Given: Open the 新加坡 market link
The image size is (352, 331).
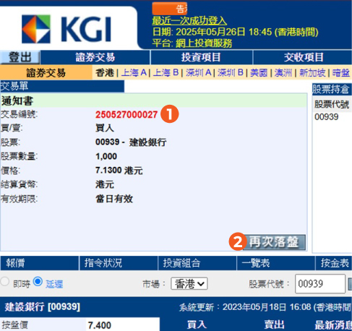Looking at the screenshot, I should (312, 72).
